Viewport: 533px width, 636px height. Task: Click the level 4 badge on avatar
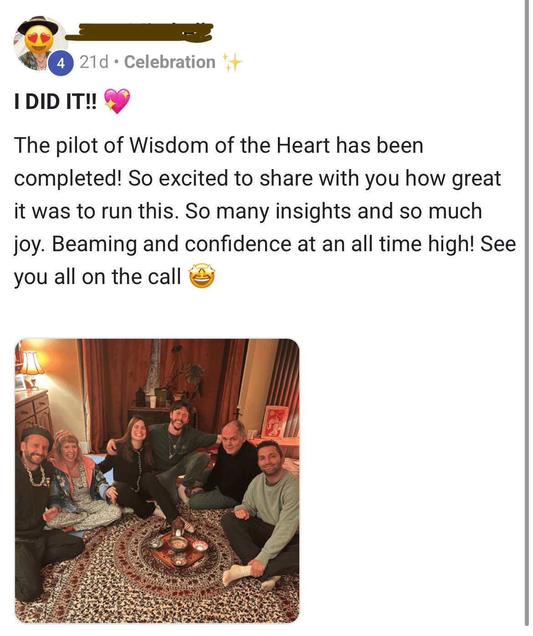pos(61,63)
